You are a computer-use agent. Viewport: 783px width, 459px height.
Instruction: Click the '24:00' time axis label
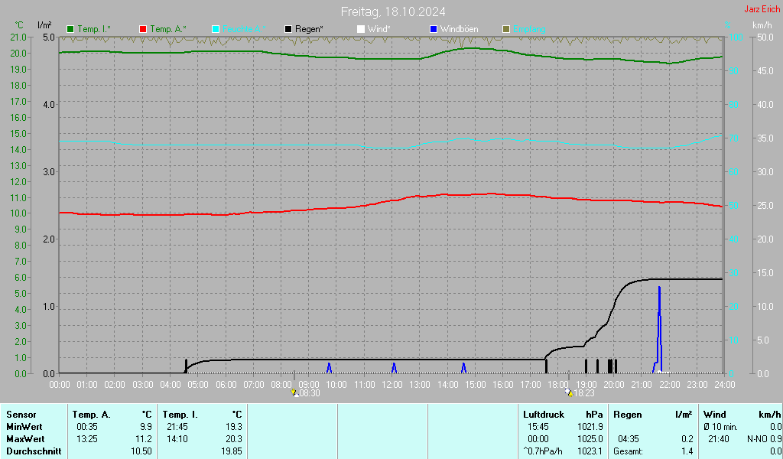[x=725, y=385]
